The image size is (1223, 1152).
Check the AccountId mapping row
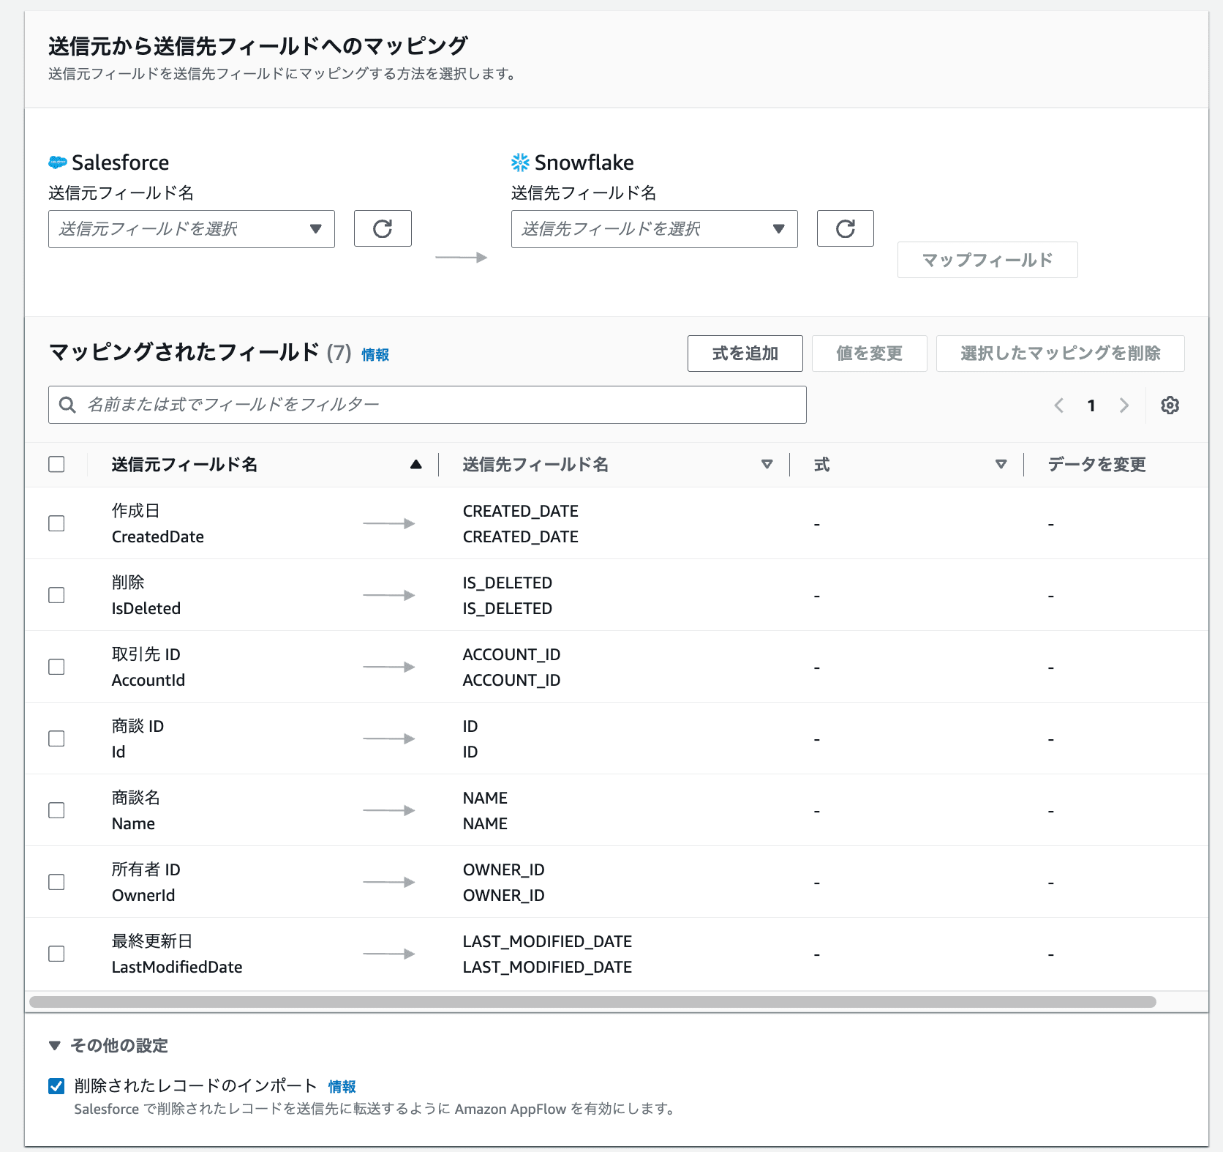click(56, 667)
